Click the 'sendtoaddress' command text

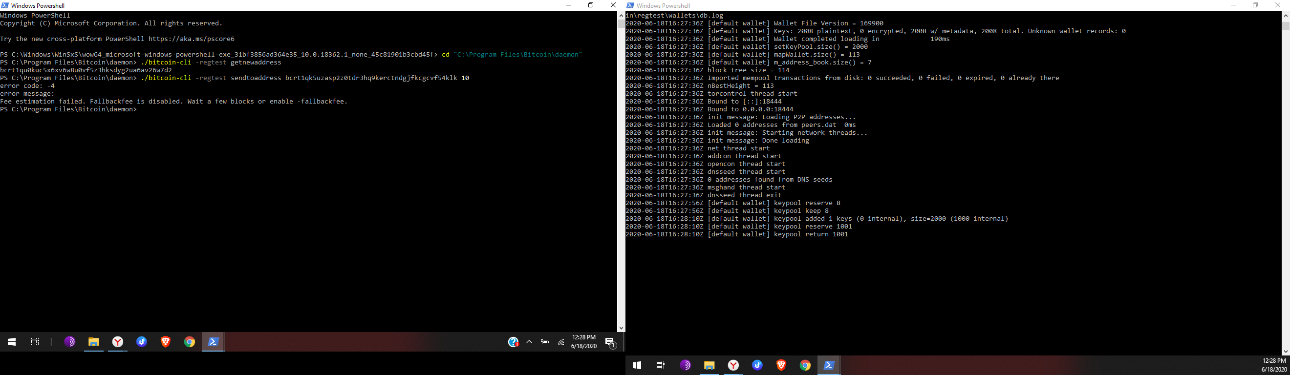click(256, 78)
